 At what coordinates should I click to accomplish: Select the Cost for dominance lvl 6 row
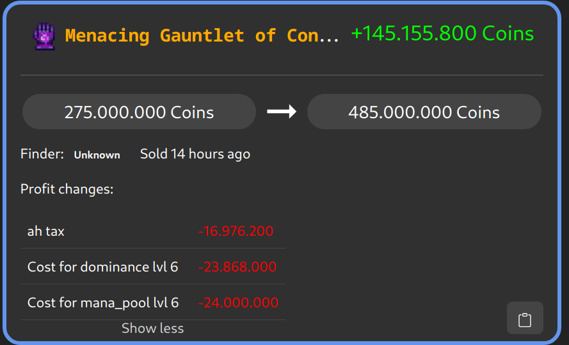[x=102, y=267]
